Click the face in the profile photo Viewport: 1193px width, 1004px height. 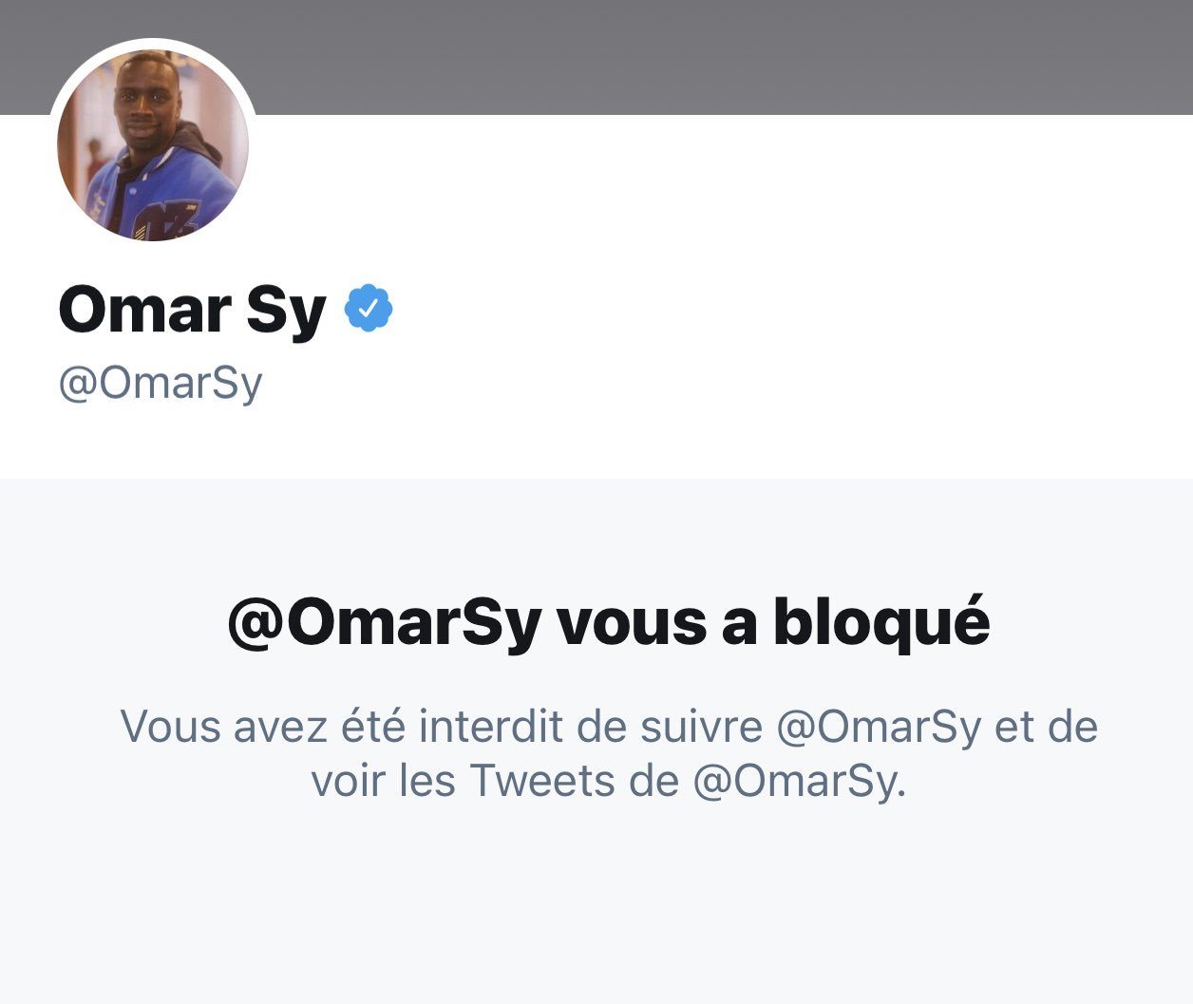[142, 100]
